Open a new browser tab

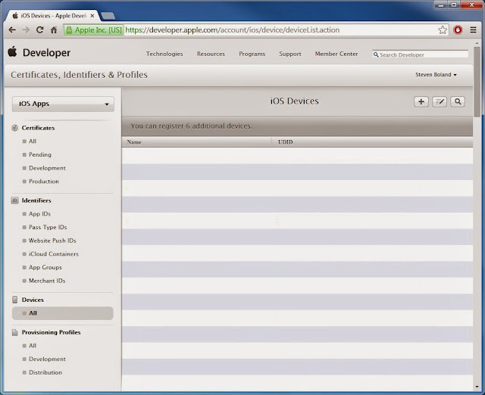point(108,15)
